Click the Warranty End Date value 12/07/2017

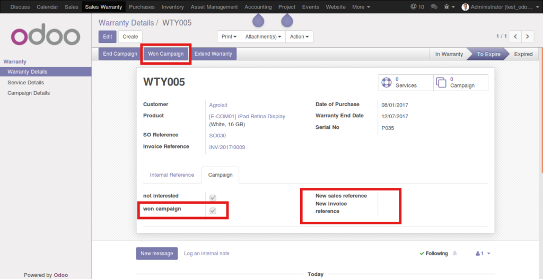click(395, 117)
